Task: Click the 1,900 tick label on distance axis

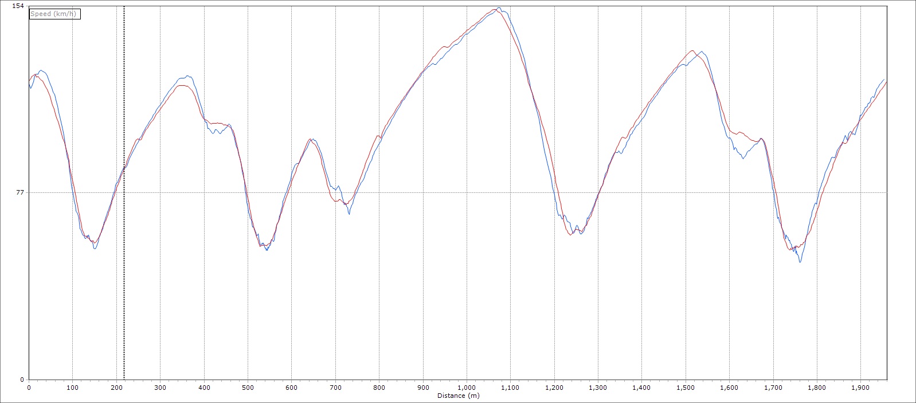Action: [x=860, y=388]
